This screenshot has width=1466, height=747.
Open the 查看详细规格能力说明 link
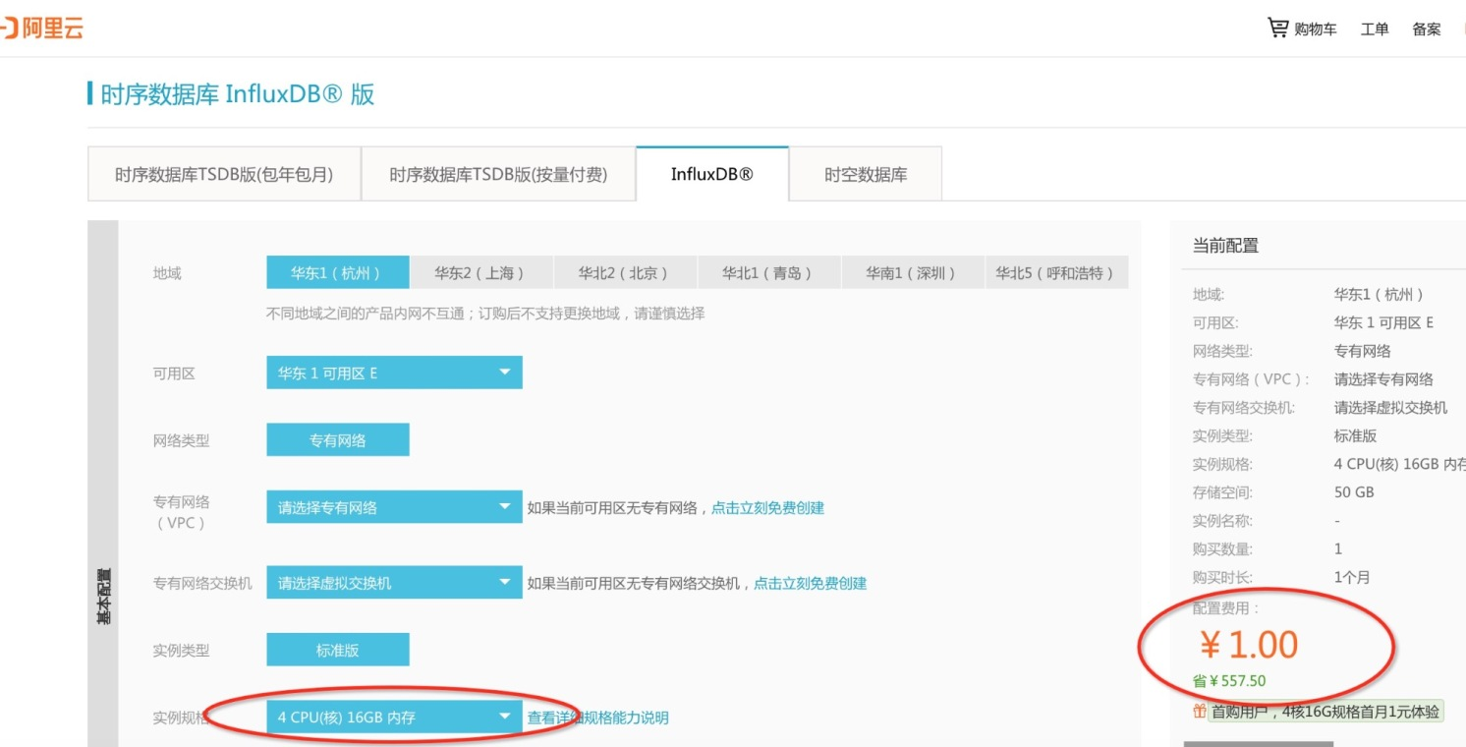(x=598, y=718)
